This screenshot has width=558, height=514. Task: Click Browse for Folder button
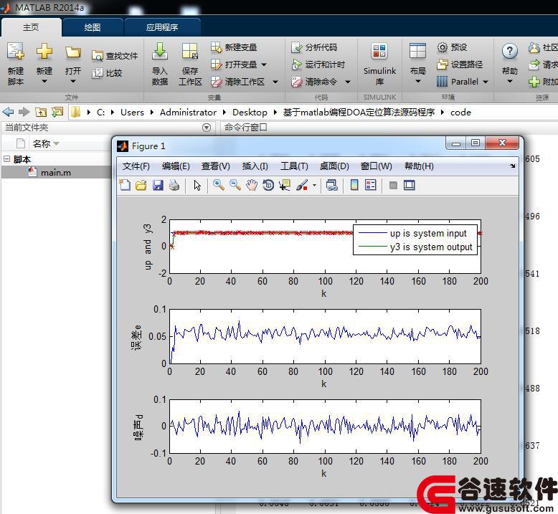[57, 112]
